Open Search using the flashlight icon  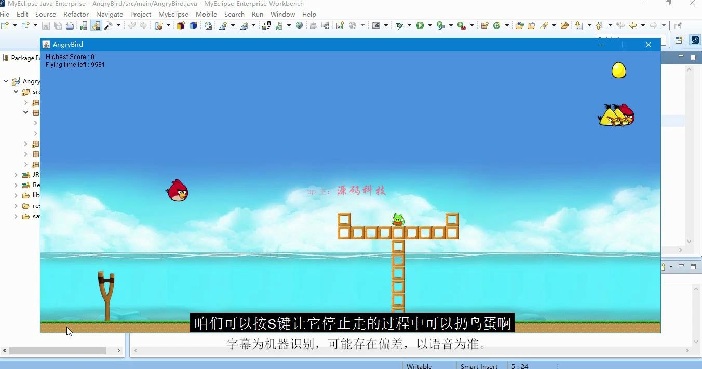point(546,25)
